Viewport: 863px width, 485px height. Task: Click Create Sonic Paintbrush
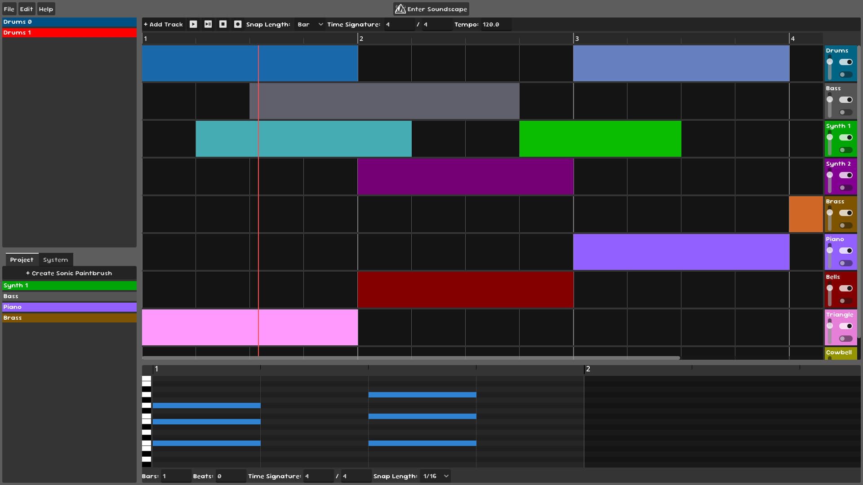[69, 273]
